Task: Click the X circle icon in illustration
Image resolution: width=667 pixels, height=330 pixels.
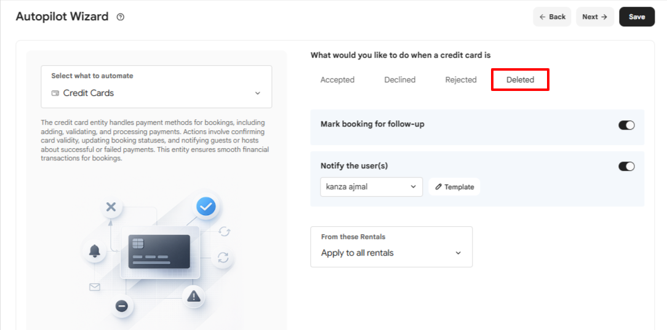Action: point(111,207)
